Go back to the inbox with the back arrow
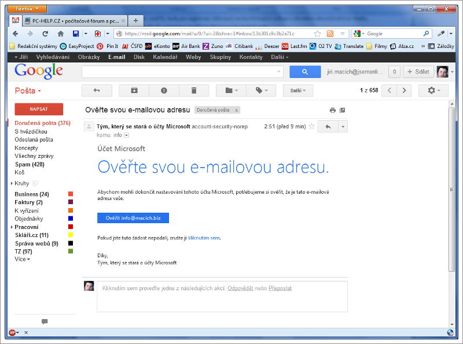This screenshot has height=344, width=463. click(97, 90)
